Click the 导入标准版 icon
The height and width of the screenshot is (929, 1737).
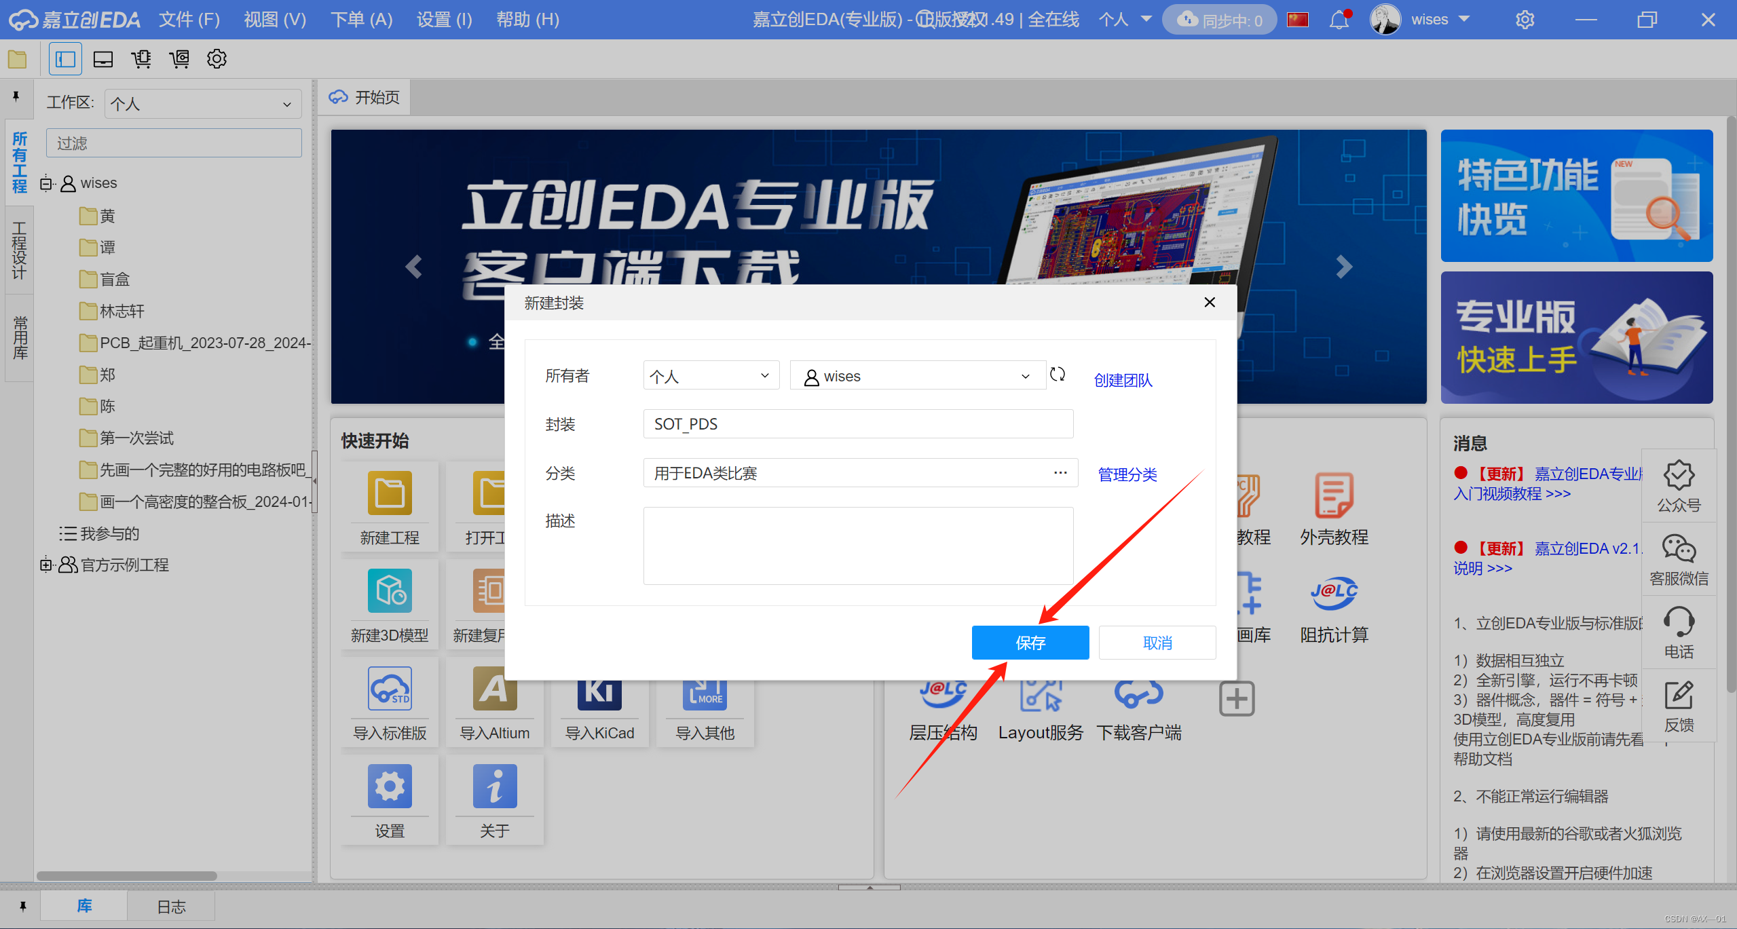(390, 689)
